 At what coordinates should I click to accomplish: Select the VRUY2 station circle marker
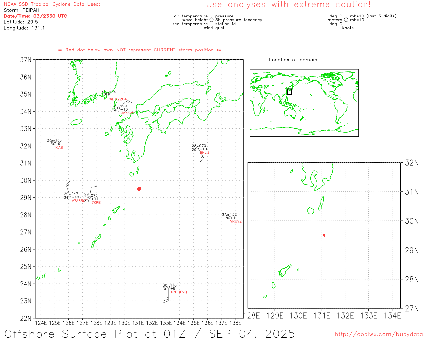click(x=228, y=217)
